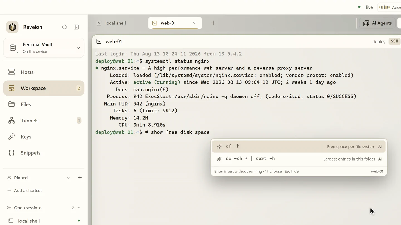Click the 'Free space per file system' description
The width and height of the screenshot is (401, 225).
tap(351, 147)
